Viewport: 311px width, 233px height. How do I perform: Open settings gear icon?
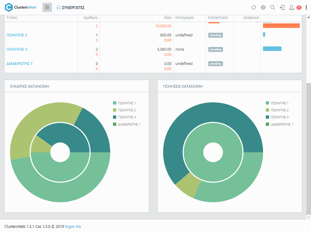click(263, 8)
